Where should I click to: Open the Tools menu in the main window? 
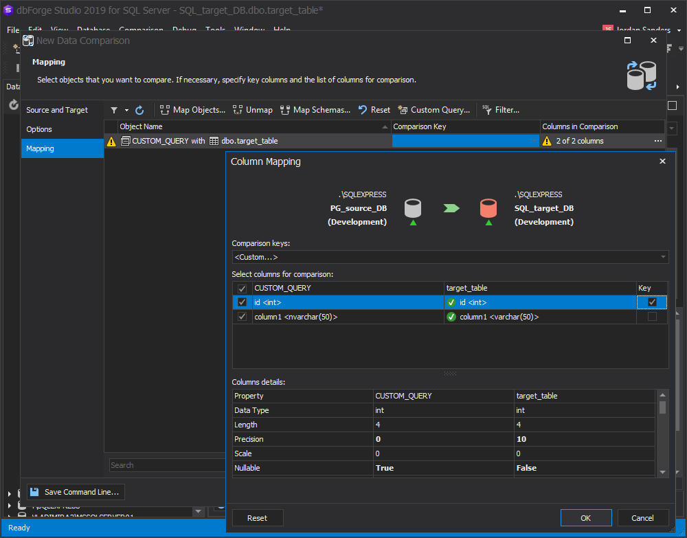pos(216,30)
